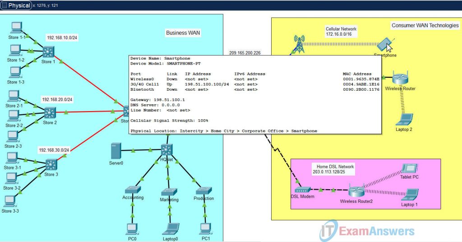
Task: Select the Store 1-1 PC icon
Action: coord(16,28)
